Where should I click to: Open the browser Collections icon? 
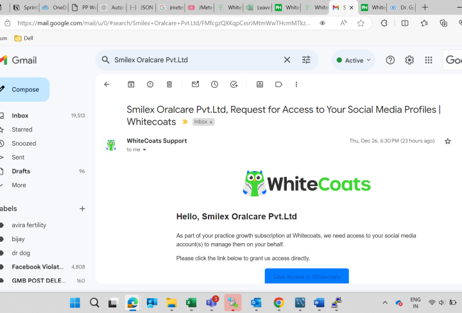[443, 23]
